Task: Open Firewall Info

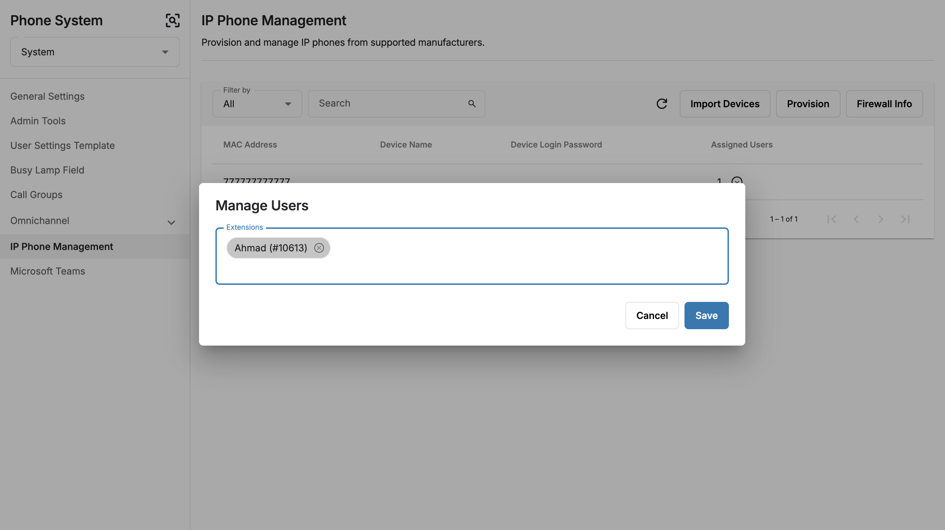Action: point(884,104)
